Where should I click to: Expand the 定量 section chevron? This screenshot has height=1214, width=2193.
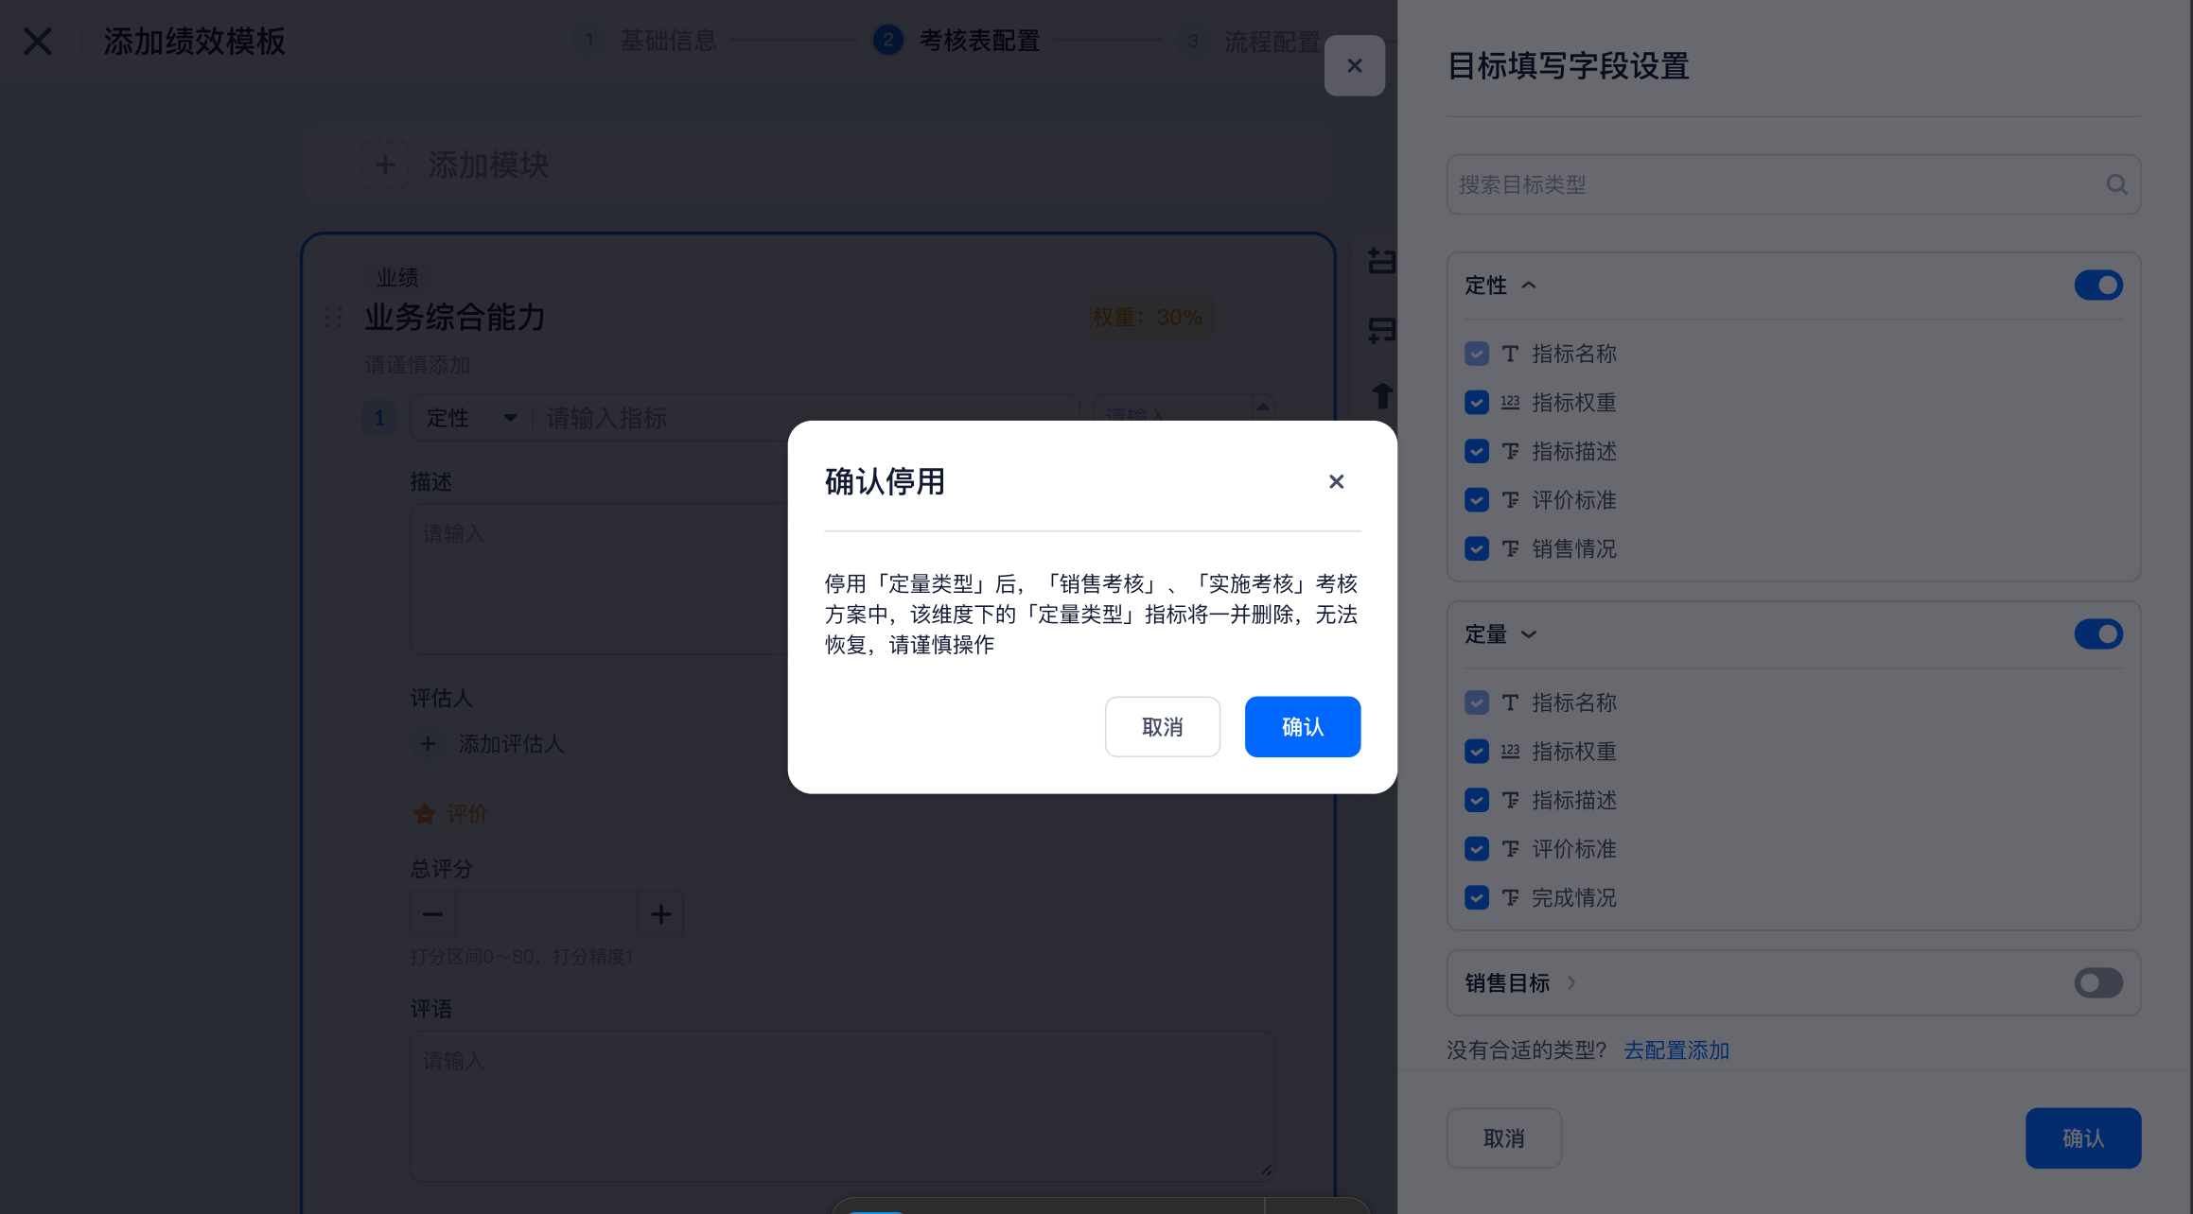[1529, 634]
